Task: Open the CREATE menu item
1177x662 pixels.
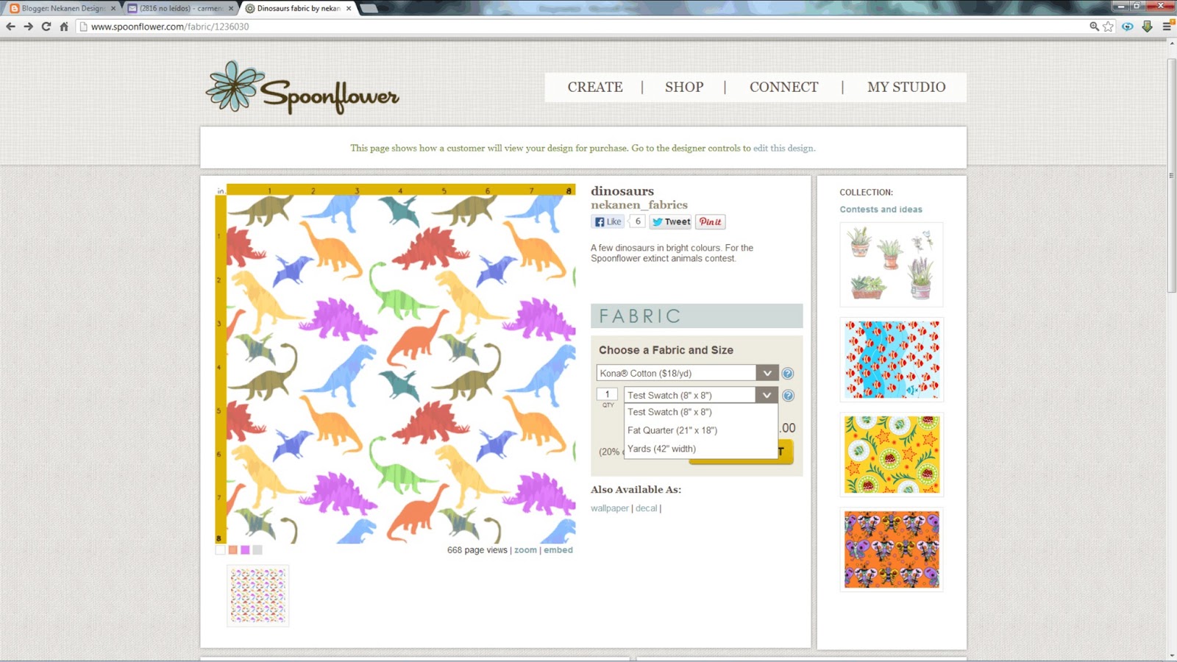Action: pos(594,86)
